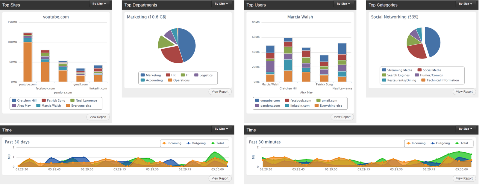Click the Marcia Walsh bar in Top Users
Viewport: 479px width, 187px height.
(270, 64)
